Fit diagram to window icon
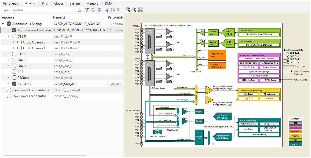 pyautogui.click(x=140, y=10)
